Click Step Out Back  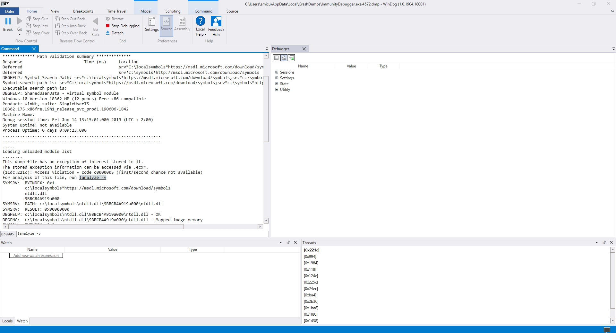(70, 19)
